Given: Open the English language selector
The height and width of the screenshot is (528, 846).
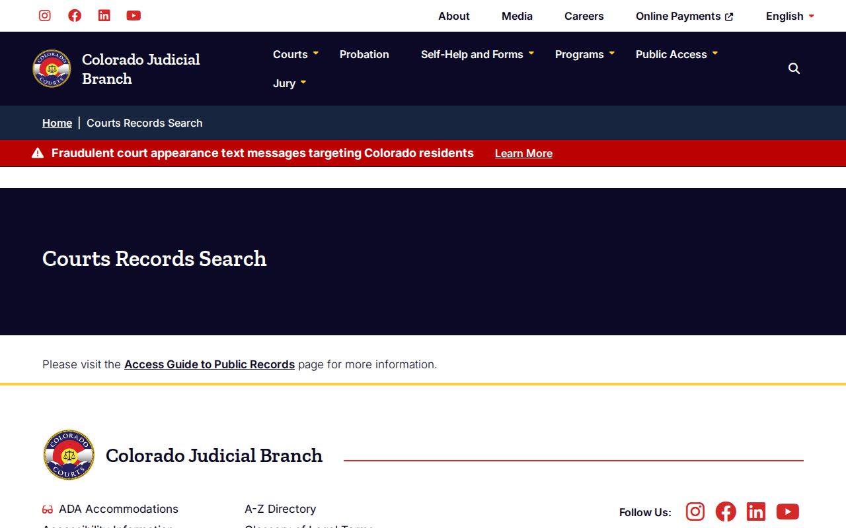Looking at the screenshot, I should [790, 16].
